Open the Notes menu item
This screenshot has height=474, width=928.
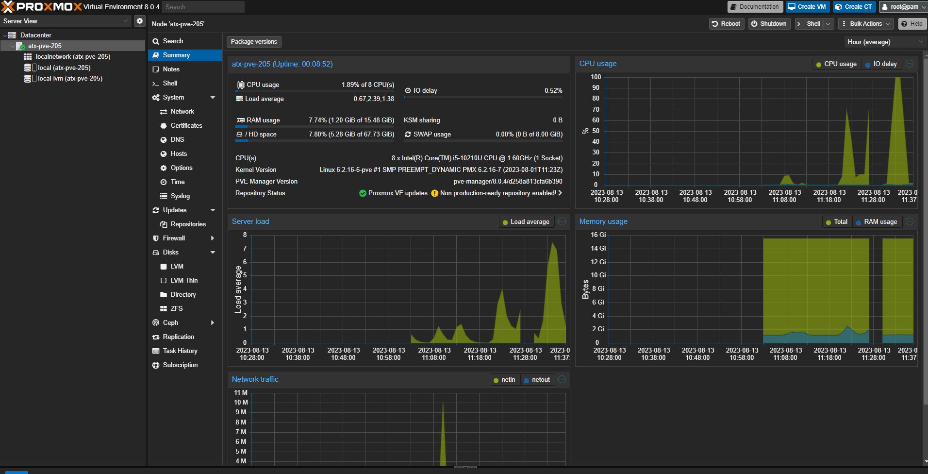171,69
